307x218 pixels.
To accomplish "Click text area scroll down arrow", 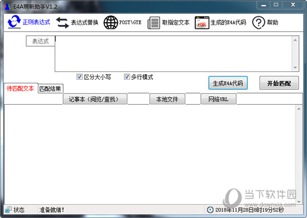I will tap(299, 201).
